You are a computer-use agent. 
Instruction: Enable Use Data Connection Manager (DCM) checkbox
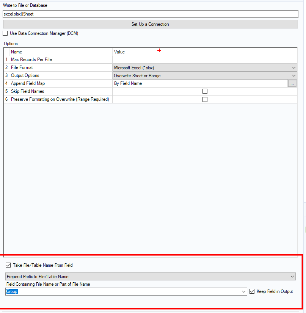click(5, 33)
